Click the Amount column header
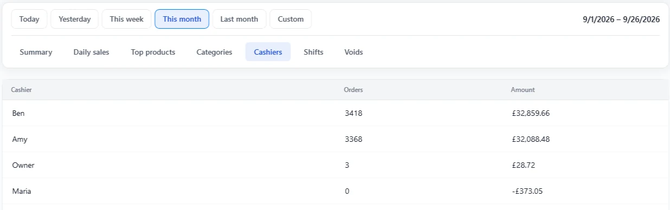The width and height of the screenshot is (670, 210). pyautogui.click(x=523, y=90)
